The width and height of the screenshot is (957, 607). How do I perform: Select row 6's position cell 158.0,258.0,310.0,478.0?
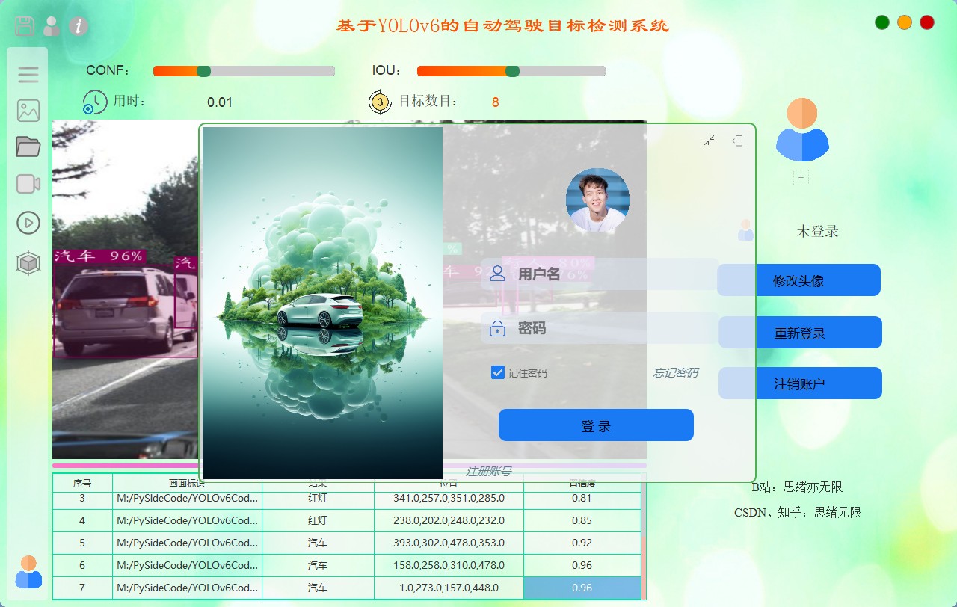pyautogui.click(x=449, y=565)
